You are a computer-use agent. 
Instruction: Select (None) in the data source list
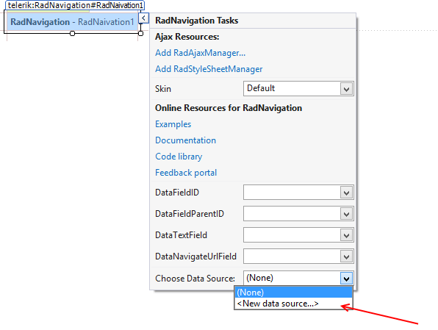click(x=293, y=293)
